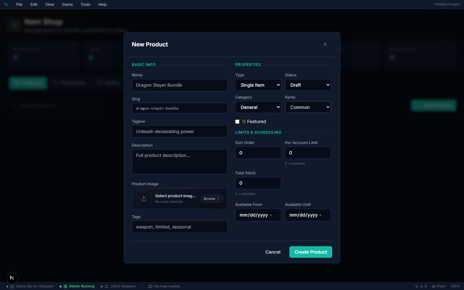The height and width of the screenshot is (290, 464).
Task: Click the Game Server status icon
Action: tap(12, 286)
